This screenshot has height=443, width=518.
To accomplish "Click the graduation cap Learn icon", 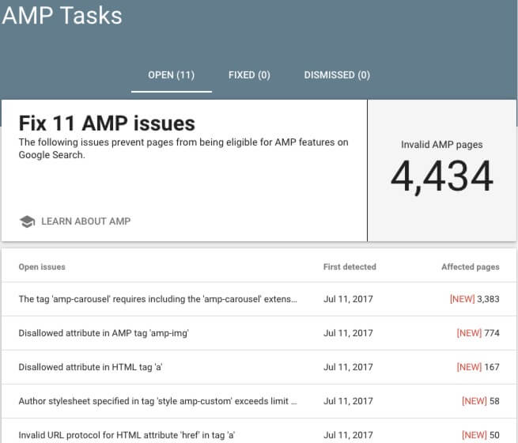I will 28,221.
